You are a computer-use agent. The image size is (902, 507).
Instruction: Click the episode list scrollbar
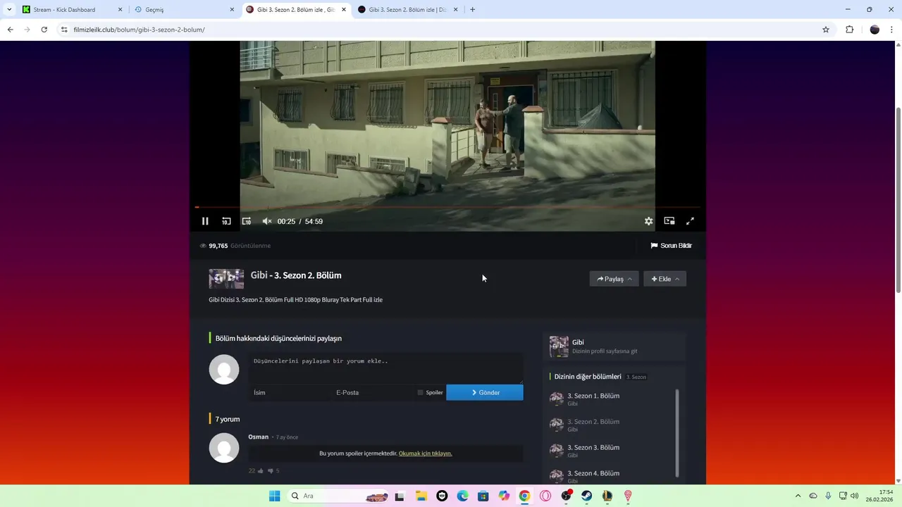point(677,433)
